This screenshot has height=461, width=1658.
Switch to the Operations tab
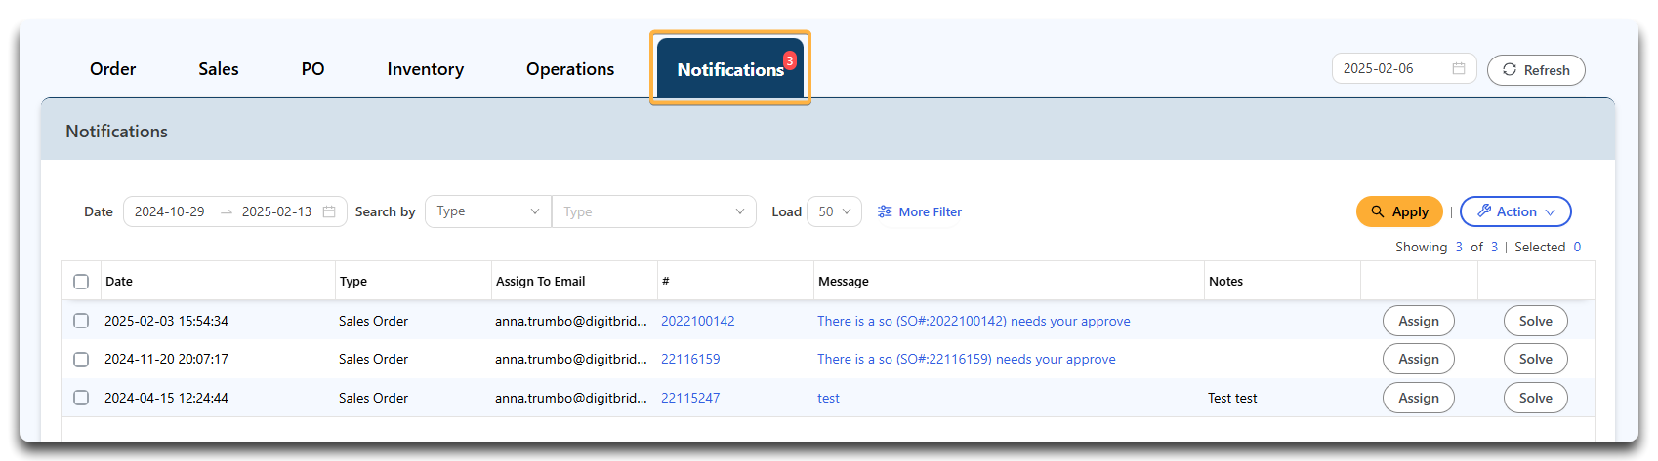coord(570,69)
